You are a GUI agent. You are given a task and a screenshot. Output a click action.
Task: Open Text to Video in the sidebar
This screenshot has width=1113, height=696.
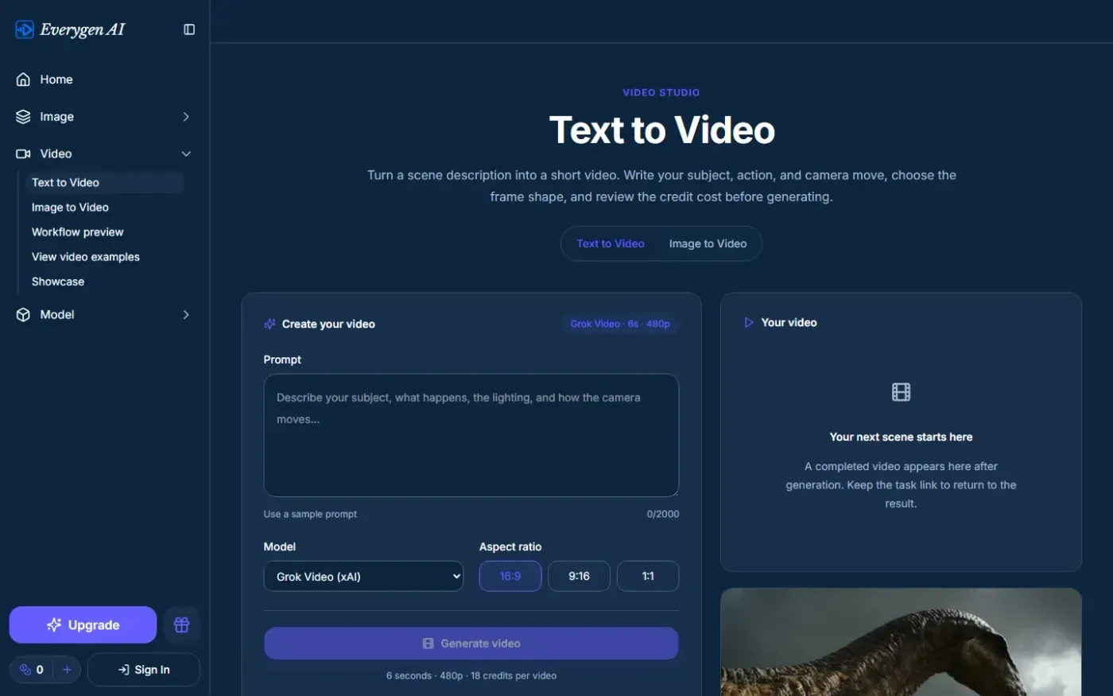point(105,182)
